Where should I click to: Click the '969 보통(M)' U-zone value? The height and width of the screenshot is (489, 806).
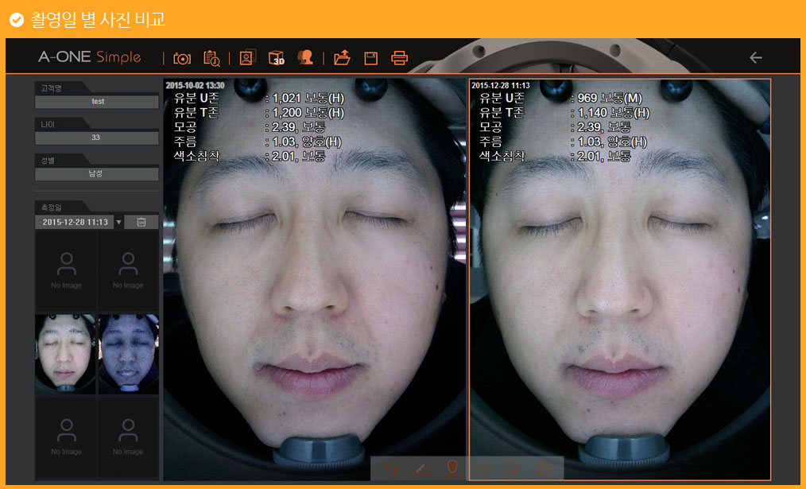(x=610, y=99)
